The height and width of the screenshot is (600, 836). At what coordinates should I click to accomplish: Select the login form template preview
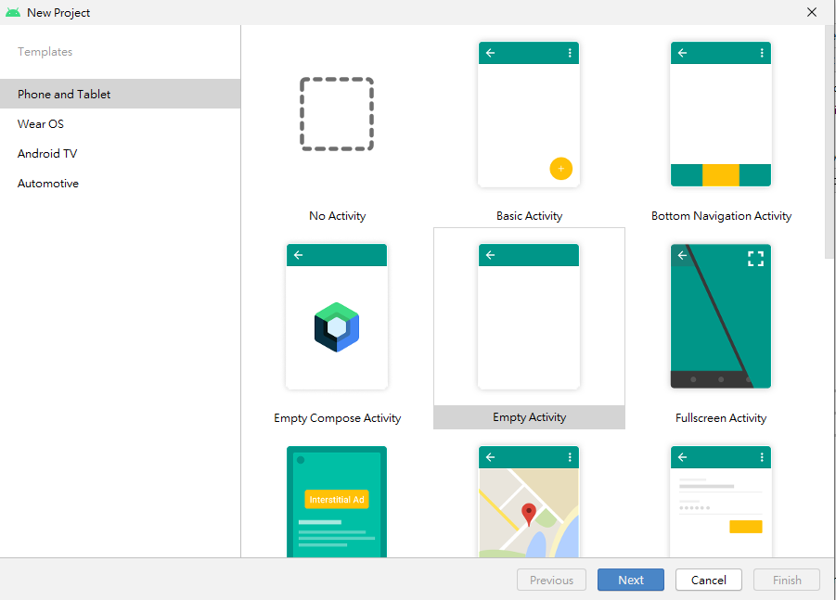click(721, 502)
